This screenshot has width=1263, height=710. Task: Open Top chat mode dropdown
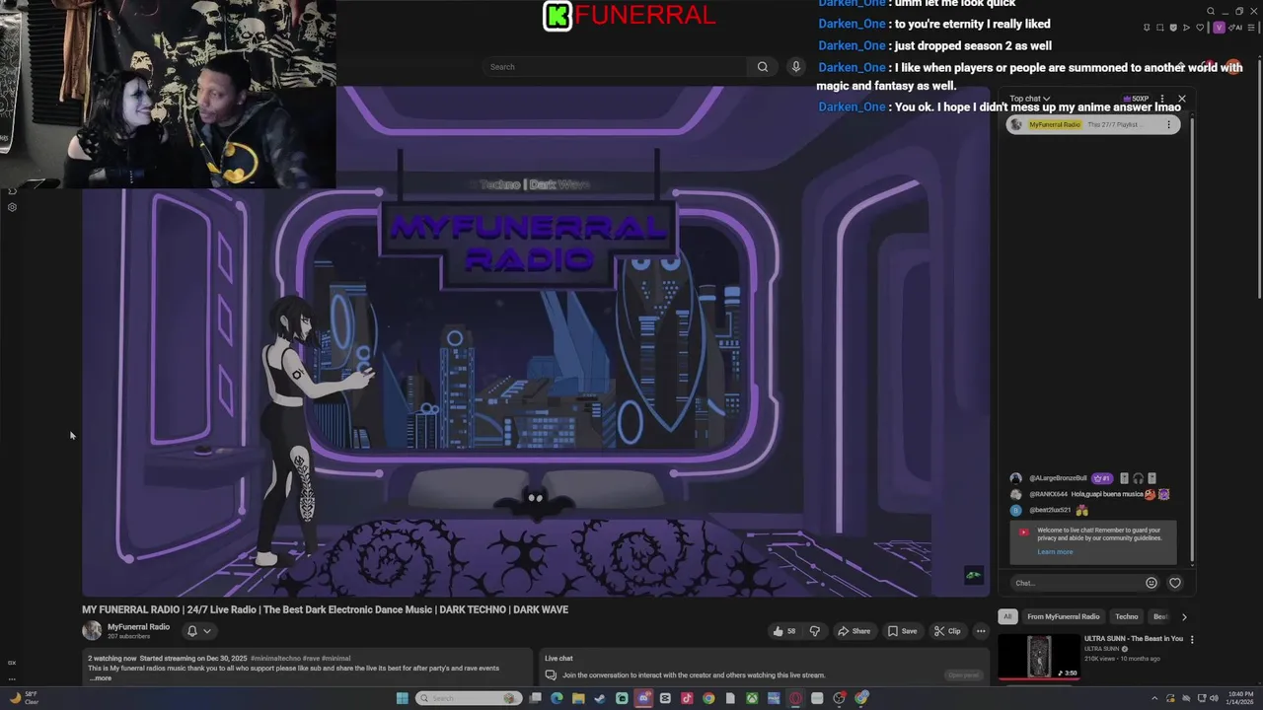pyautogui.click(x=1030, y=99)
